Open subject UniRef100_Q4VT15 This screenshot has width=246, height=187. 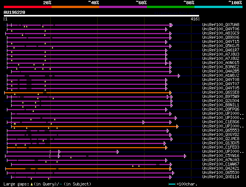[x=221, y=42]
